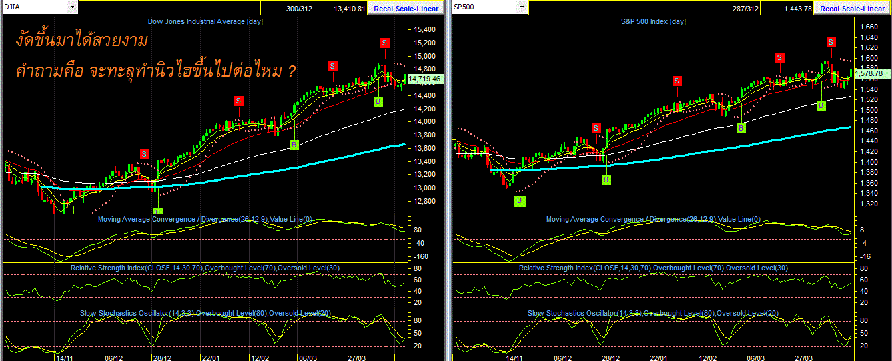Click the 13,000 price axis label

click(425, 188)
